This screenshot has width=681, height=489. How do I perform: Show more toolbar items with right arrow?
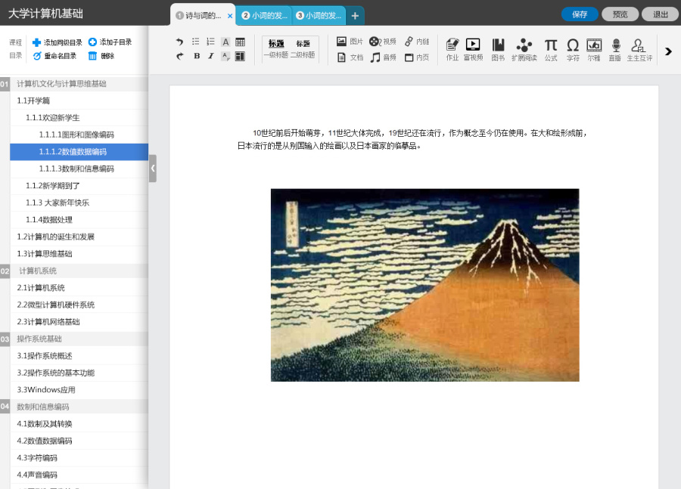click(668, 51)
